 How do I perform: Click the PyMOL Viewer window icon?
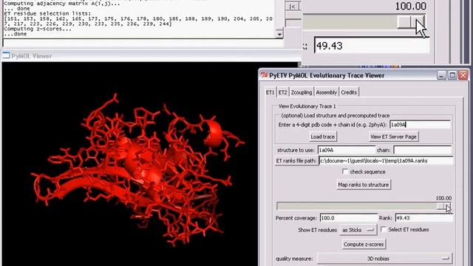pos(6,55)
